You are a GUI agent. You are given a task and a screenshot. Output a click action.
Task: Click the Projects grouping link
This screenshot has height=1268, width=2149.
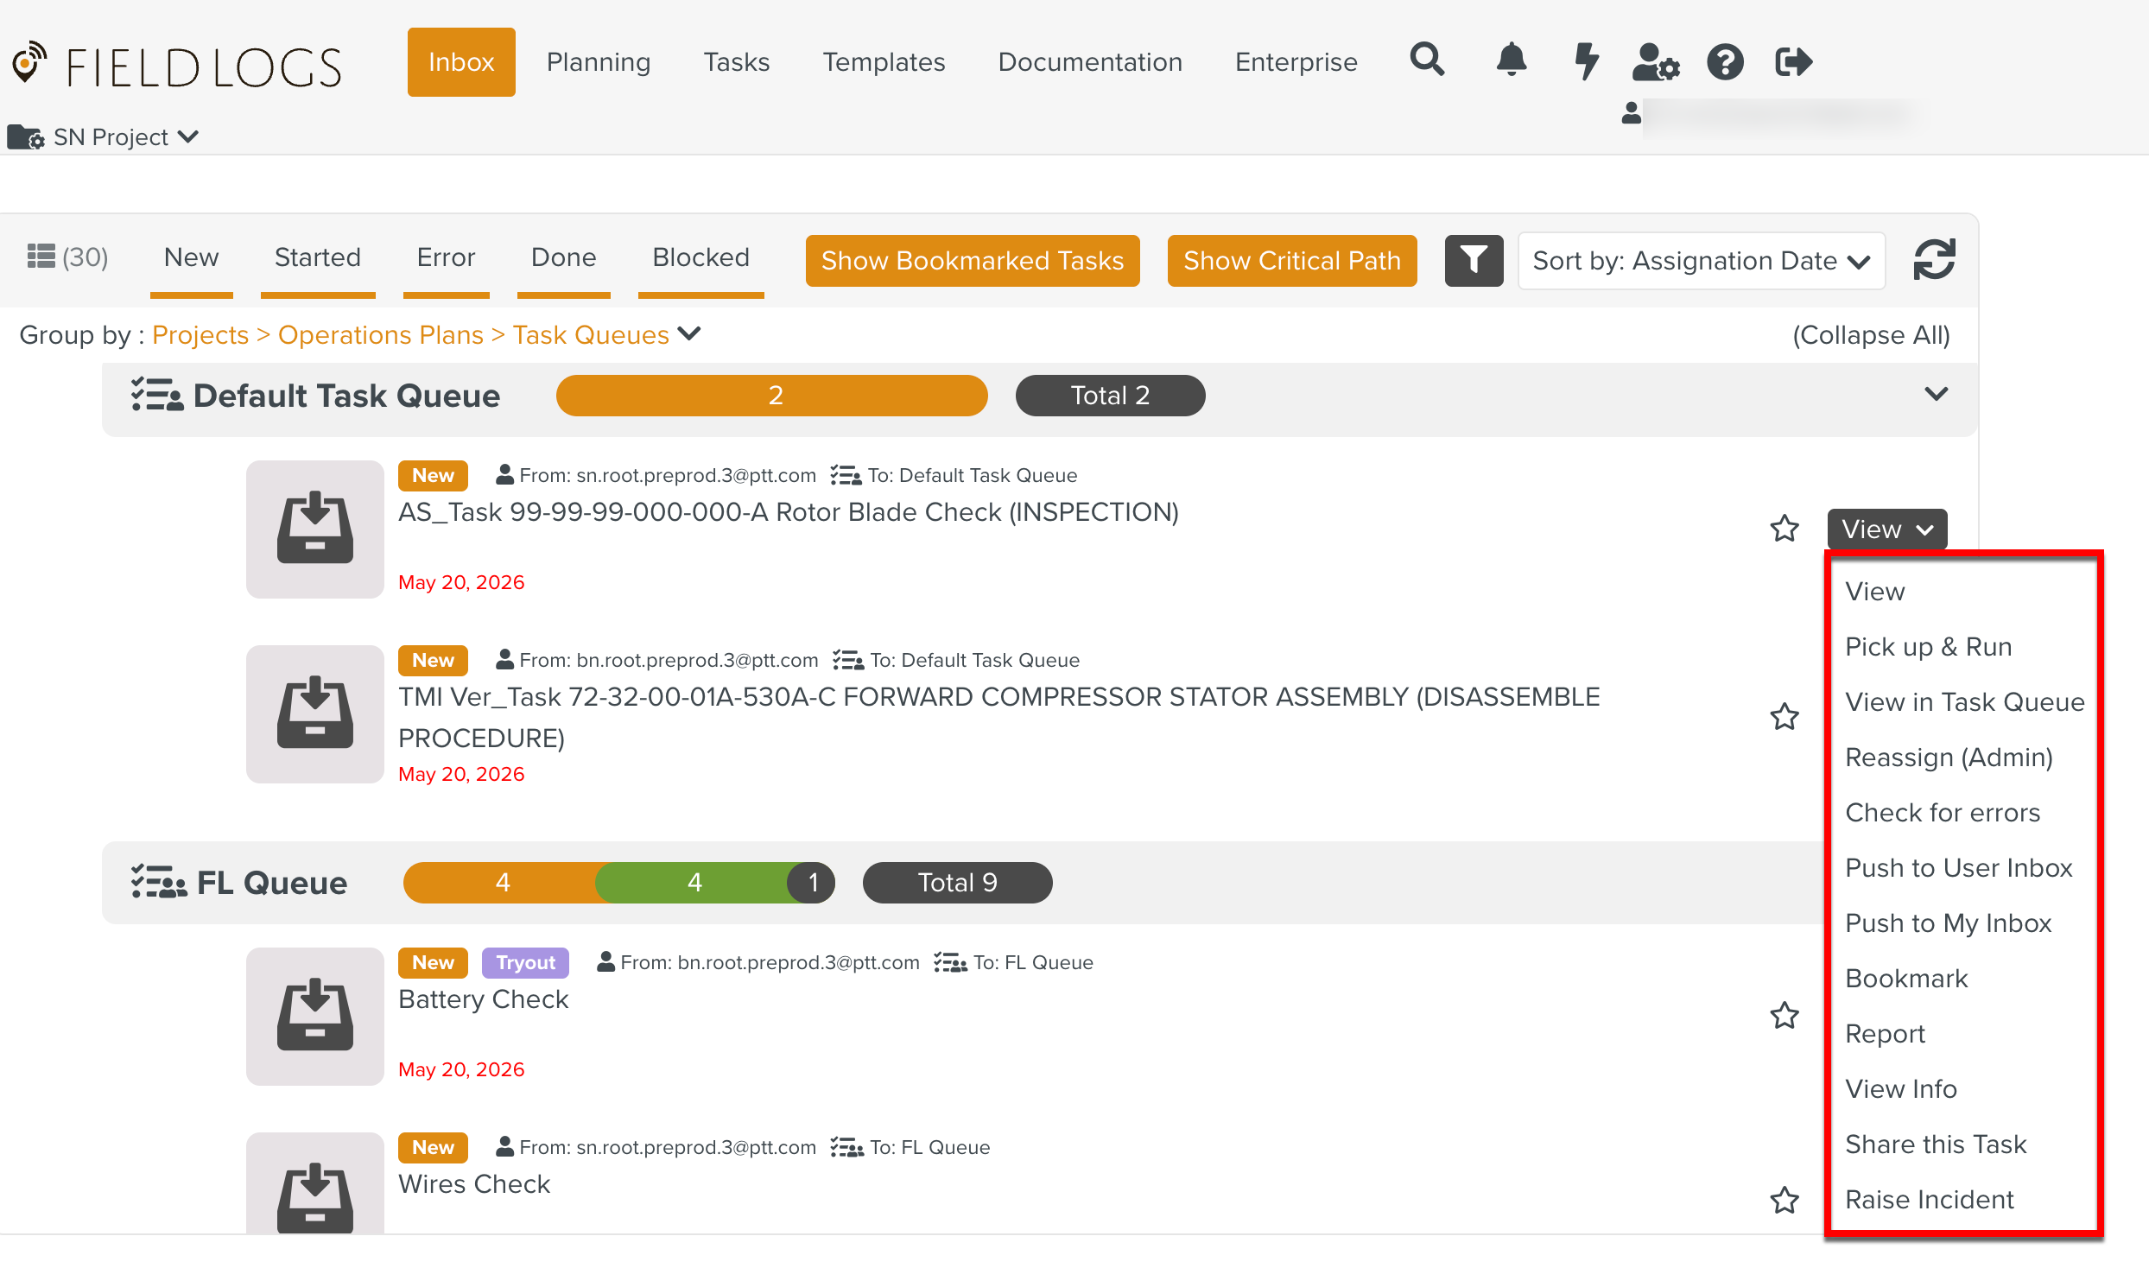point(200,335)
